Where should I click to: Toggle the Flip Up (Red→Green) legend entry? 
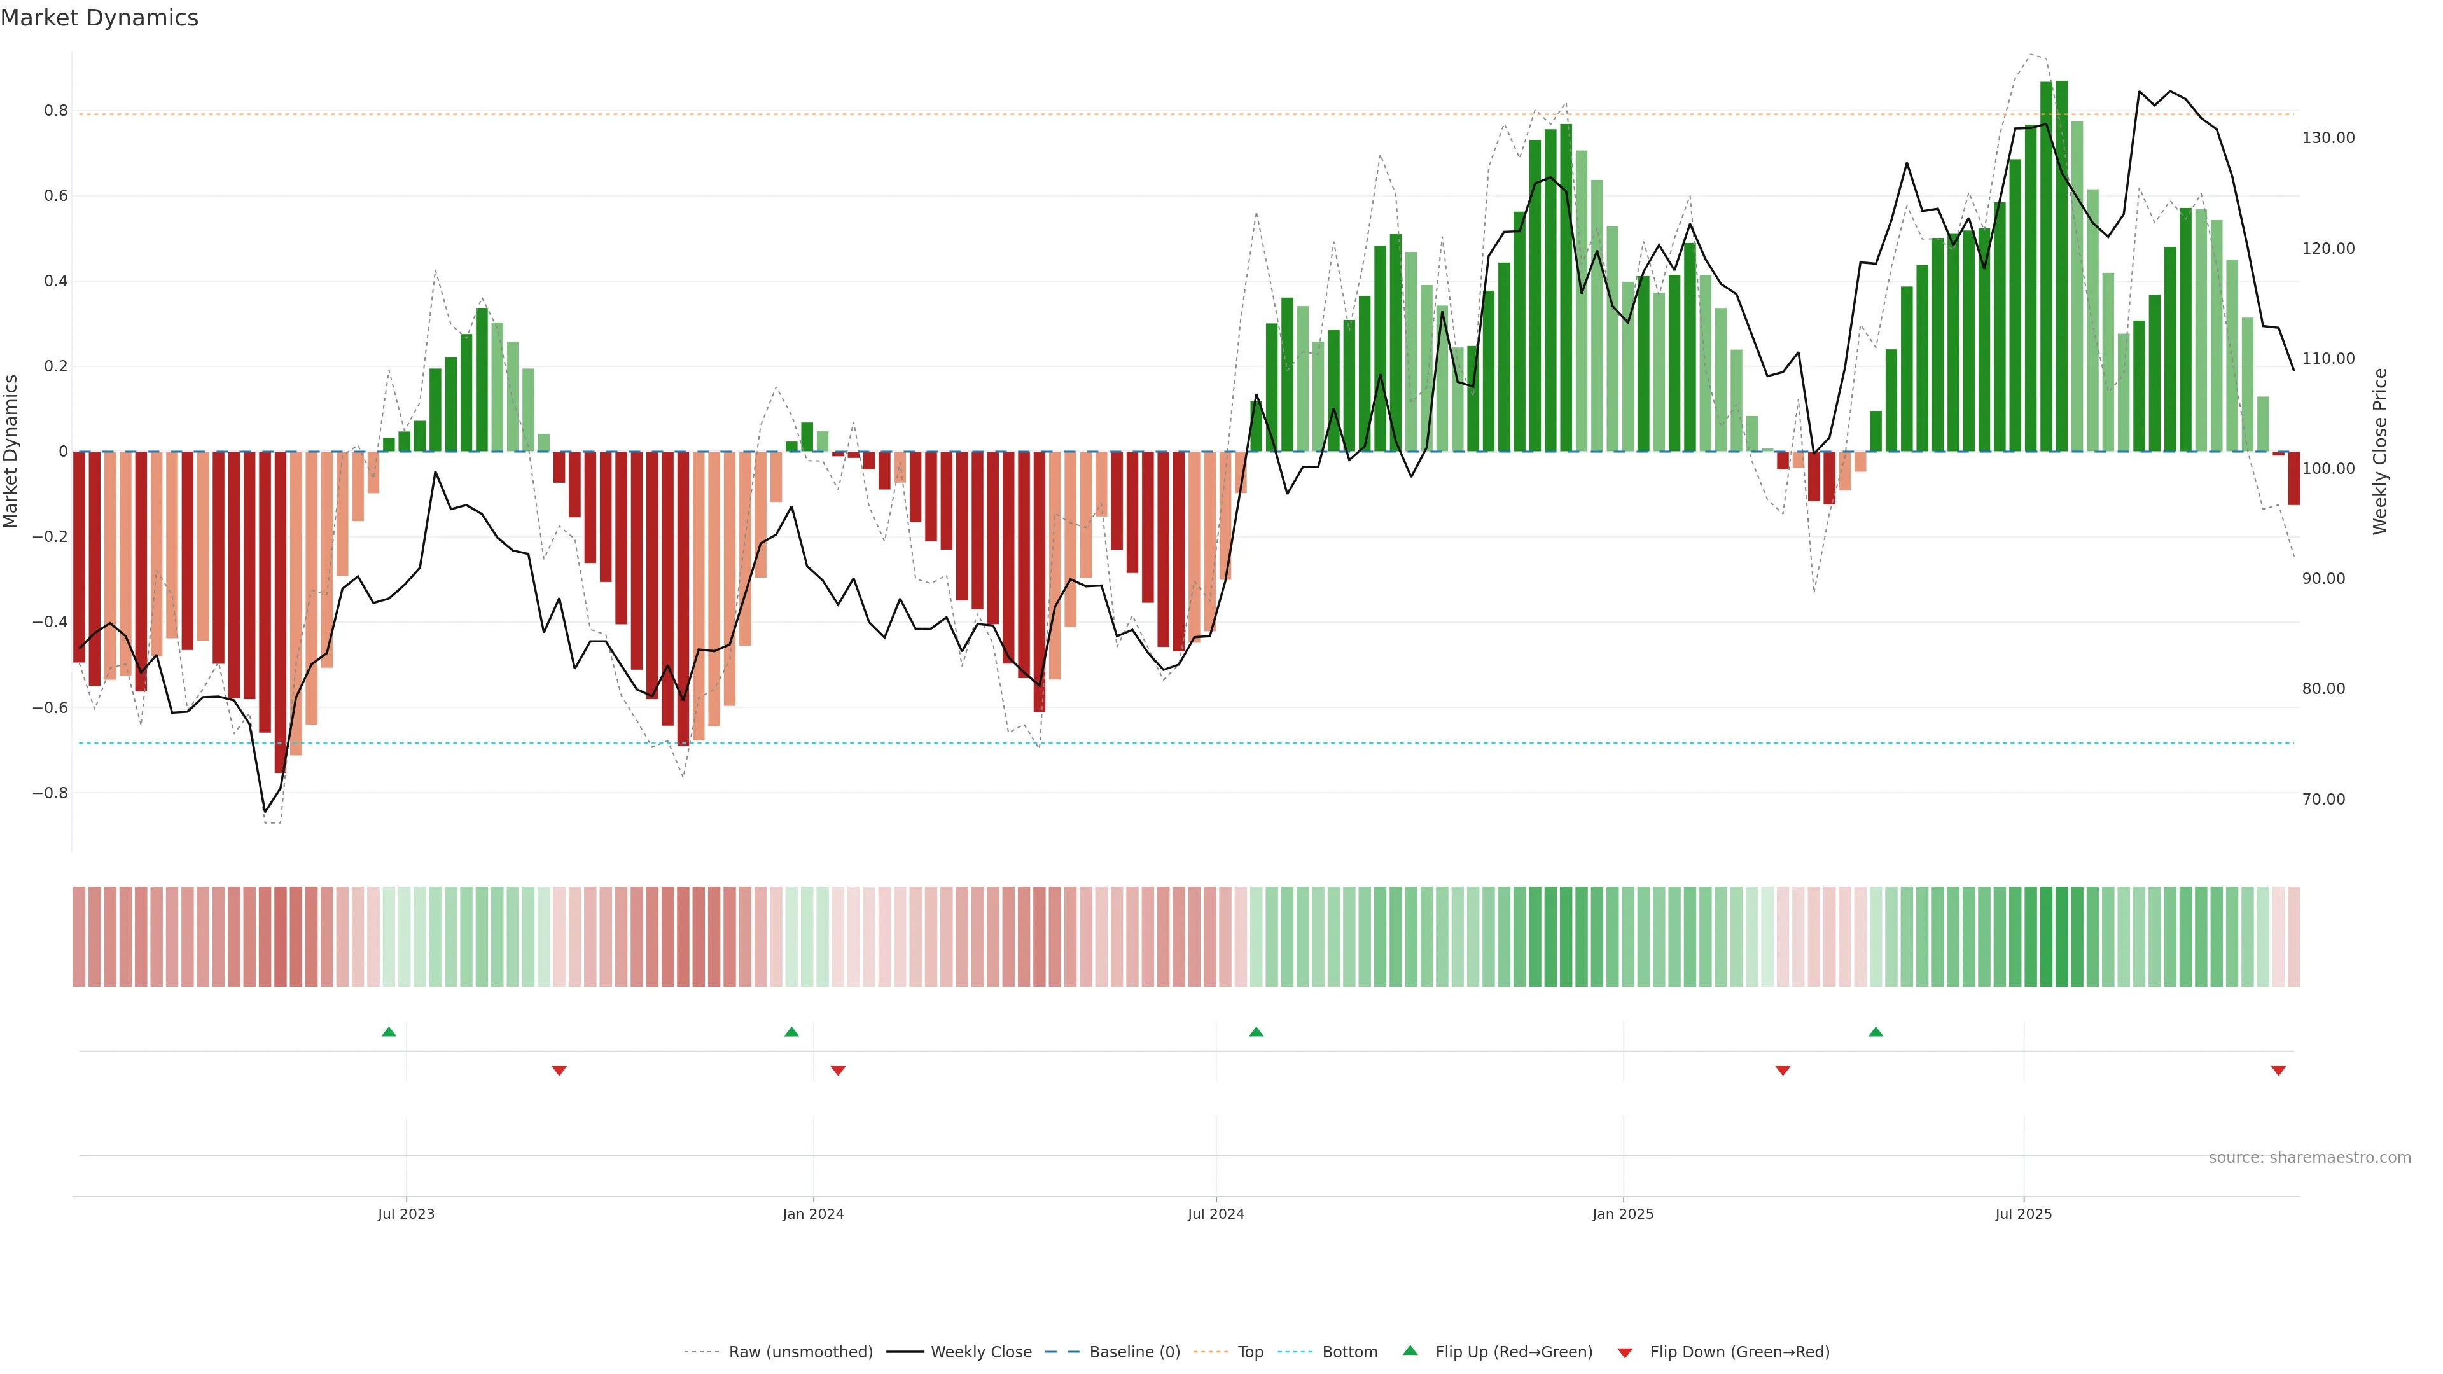(x=1514, y=1352)
